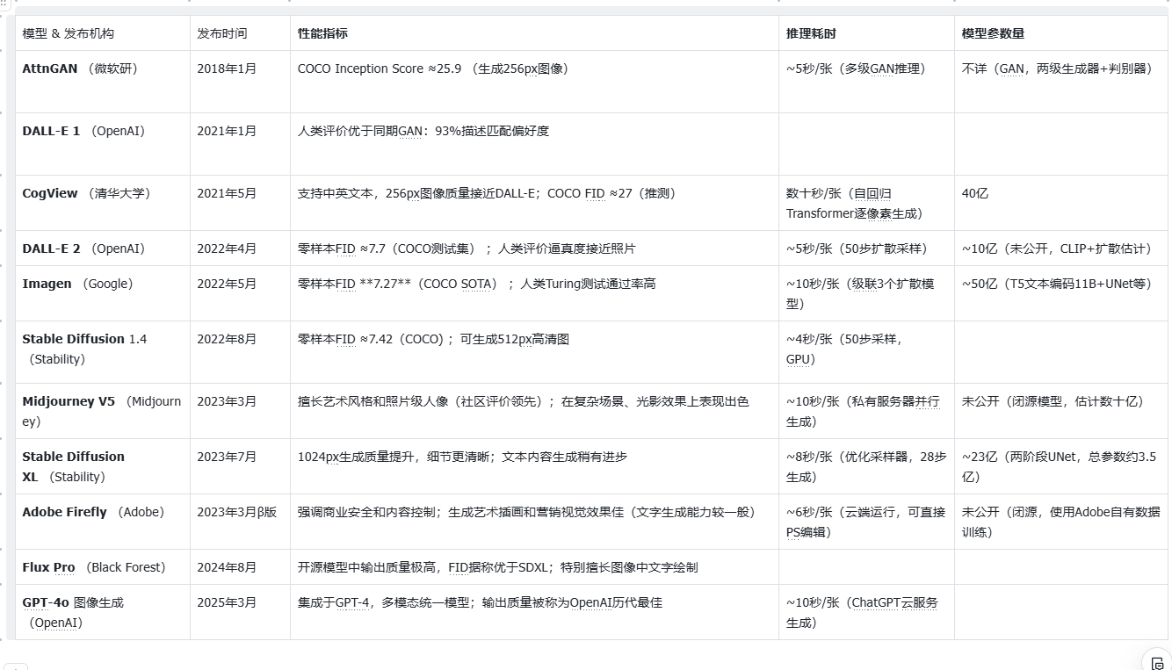
Task: Click '~4秒/张（50步采样，GPU）' cell
Action: (866, 352)
